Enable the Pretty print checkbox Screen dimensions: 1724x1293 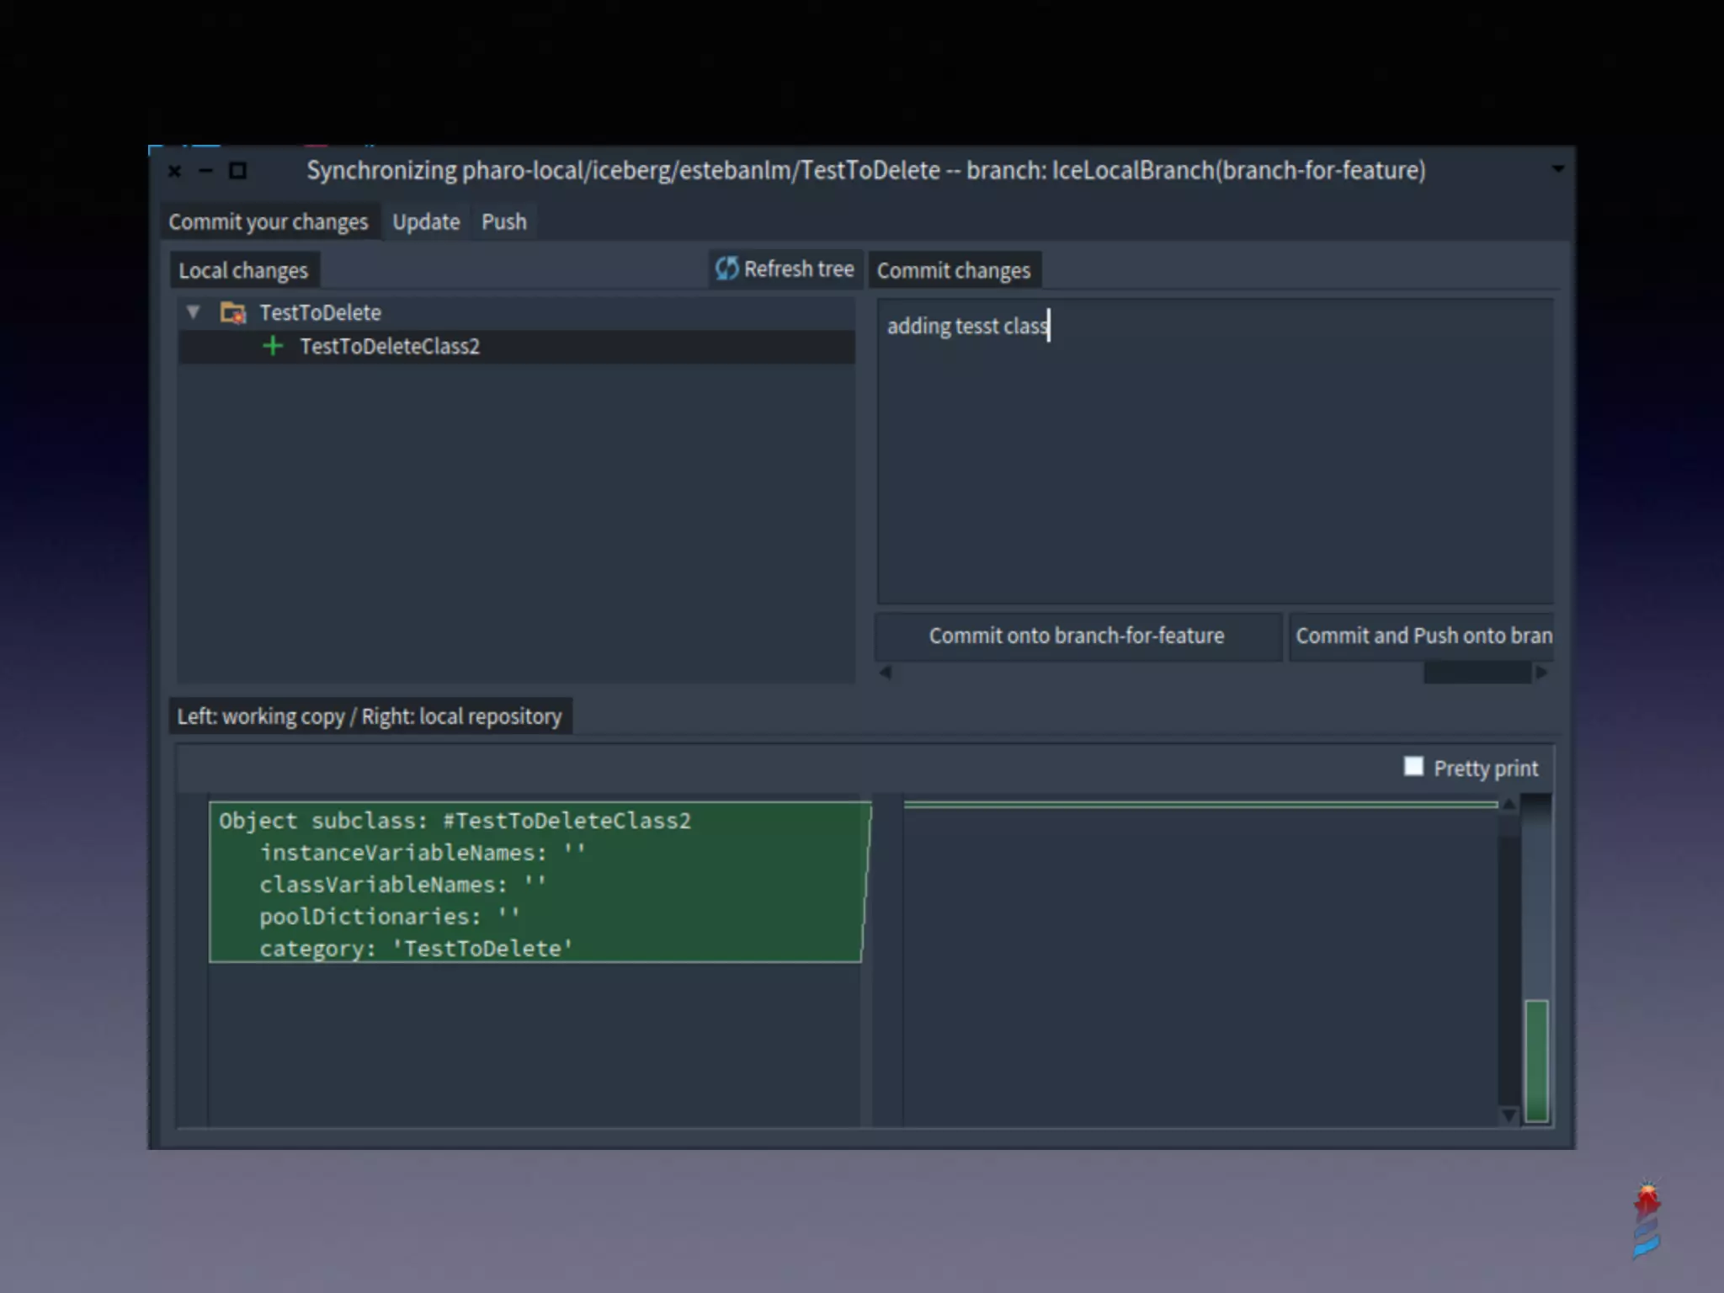(1413, 767)
